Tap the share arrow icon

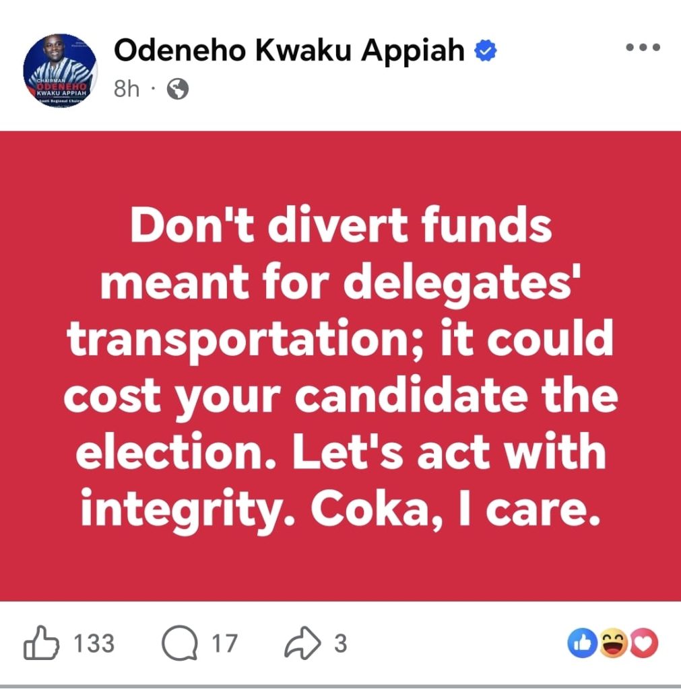click(x=303, y=644)
